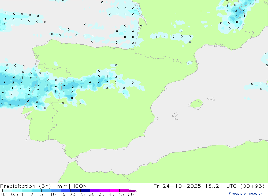Click the '25' legend scale label
Screen dimensions: 268x196
[x=82, y=194]
